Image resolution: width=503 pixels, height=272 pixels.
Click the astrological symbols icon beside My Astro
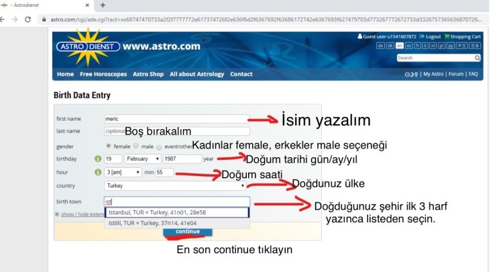click(411, 74)
